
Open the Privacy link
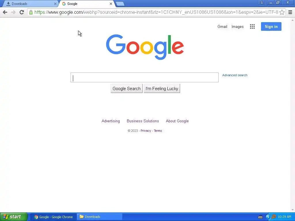[146, 131]
